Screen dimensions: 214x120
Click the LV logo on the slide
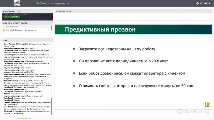point(207,105)
